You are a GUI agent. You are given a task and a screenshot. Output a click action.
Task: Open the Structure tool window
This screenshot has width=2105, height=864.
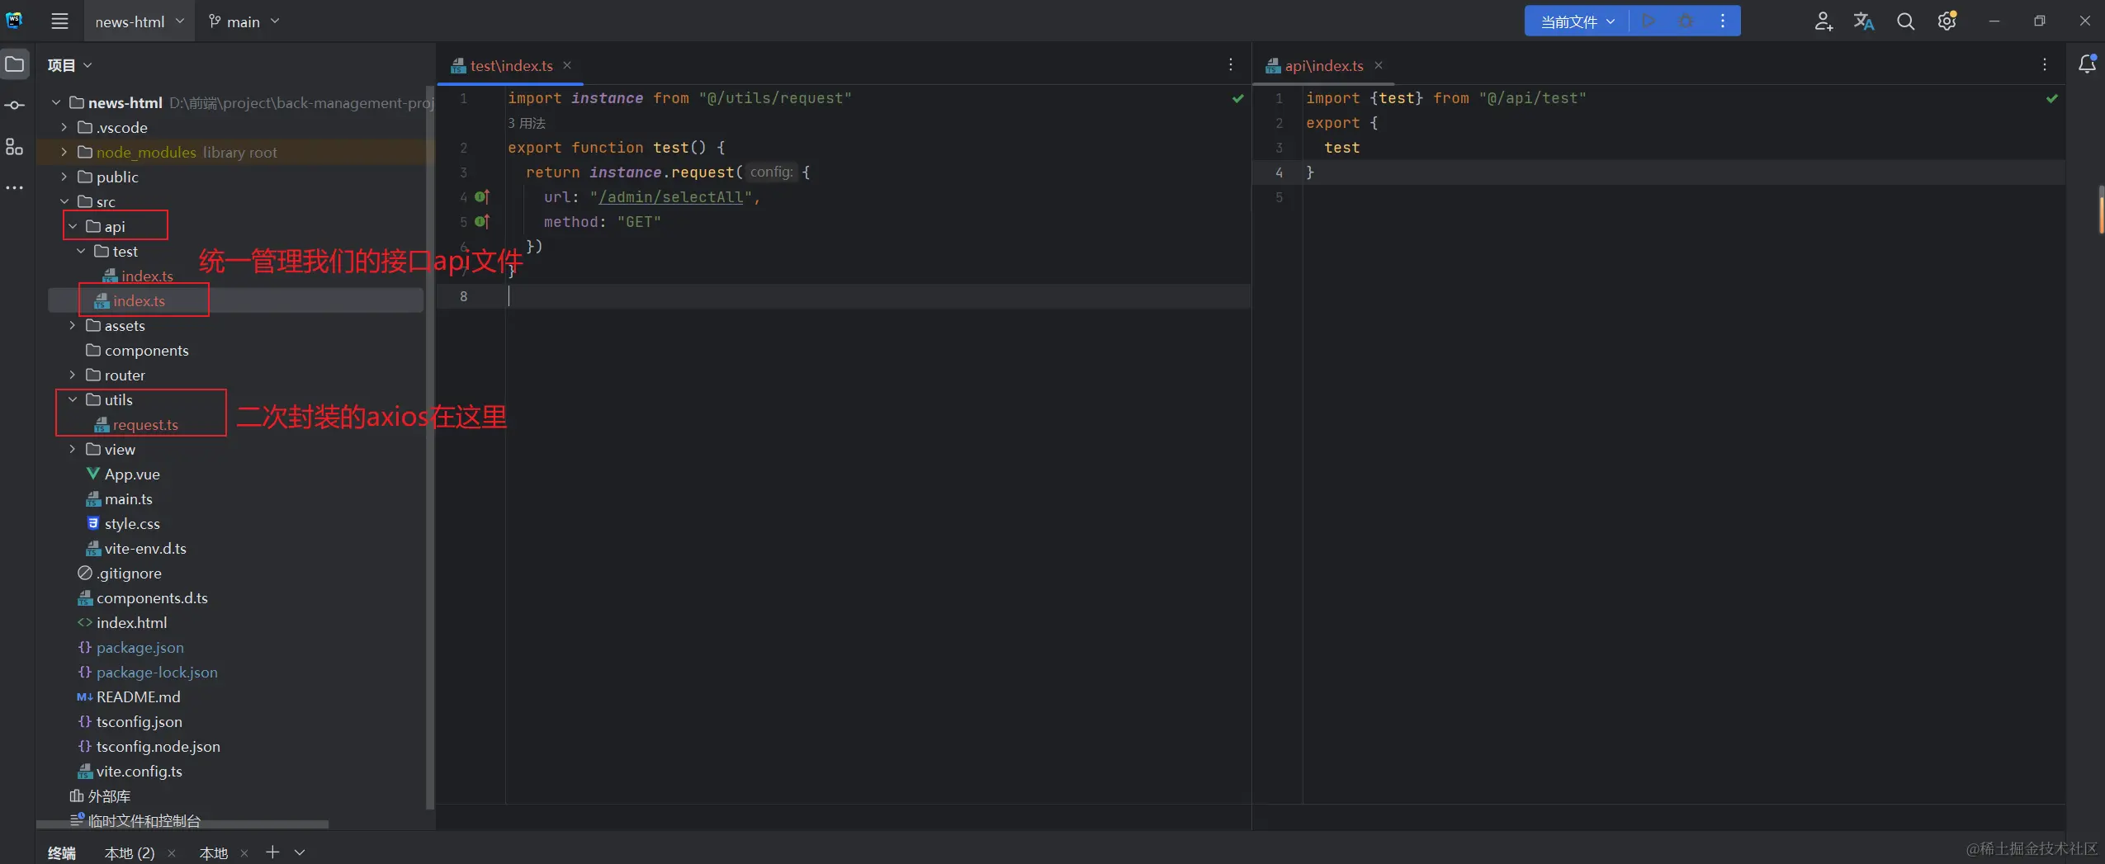point(15,148)
